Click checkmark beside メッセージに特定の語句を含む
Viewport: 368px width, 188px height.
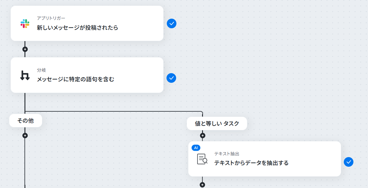(171, 78)
